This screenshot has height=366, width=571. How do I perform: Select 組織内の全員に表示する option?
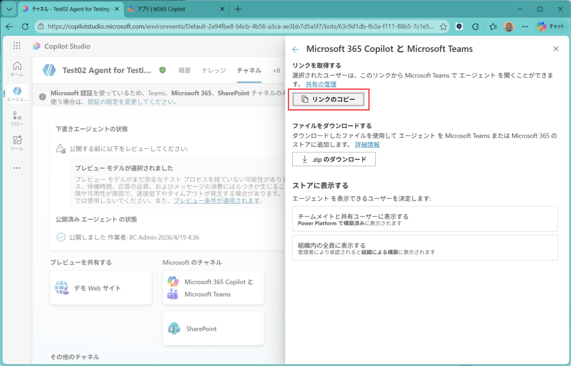pos(424,248)
